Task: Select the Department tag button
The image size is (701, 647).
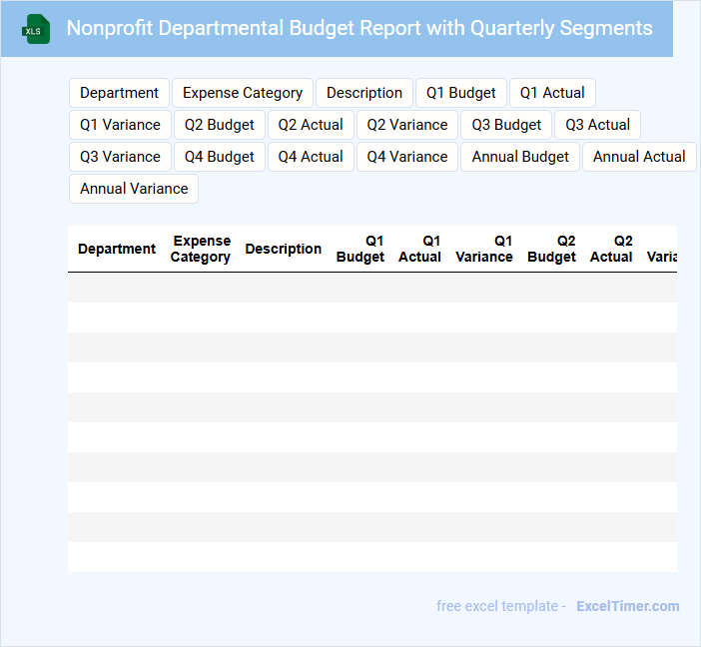Action: 119,93
